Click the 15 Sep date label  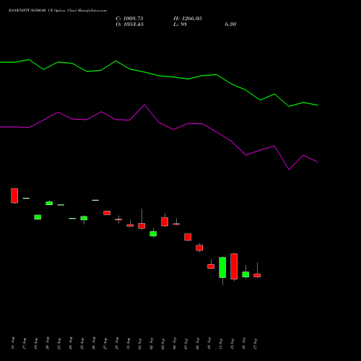click(232, 343)
